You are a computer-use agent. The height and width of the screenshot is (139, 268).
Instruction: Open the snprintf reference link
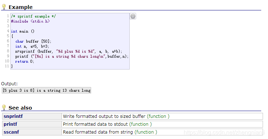pyautogui.click(x=13, y=116)
